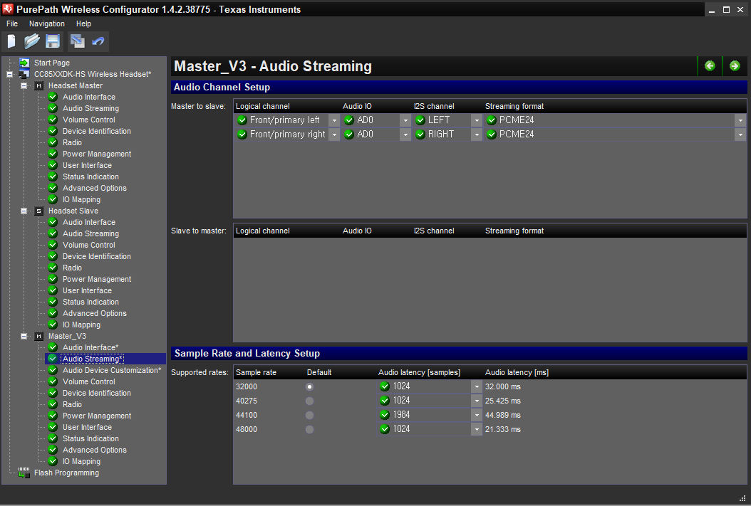Click the Headset Master M icon

point(38,85)
